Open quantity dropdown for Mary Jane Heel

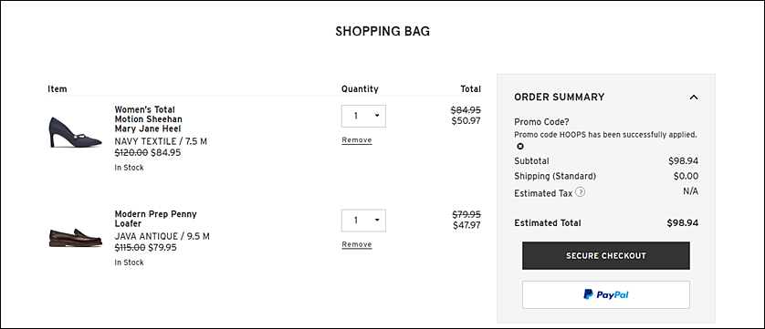pyautogui.click(x=363, y=116)
